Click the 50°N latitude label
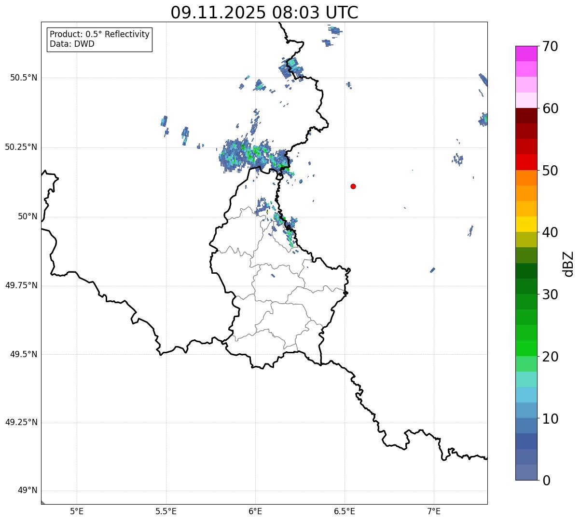 click(x=28, y=216)
